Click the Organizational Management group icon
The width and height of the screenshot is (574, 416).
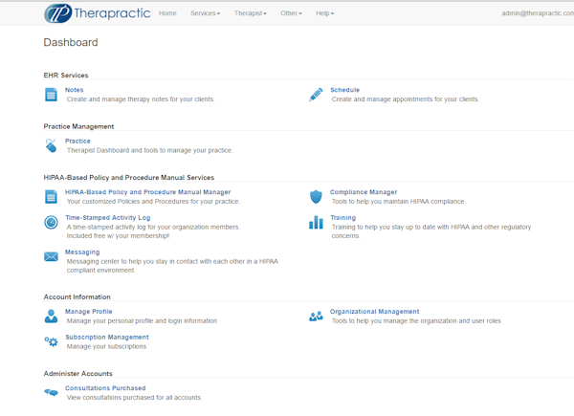click(x=316, y=316)
